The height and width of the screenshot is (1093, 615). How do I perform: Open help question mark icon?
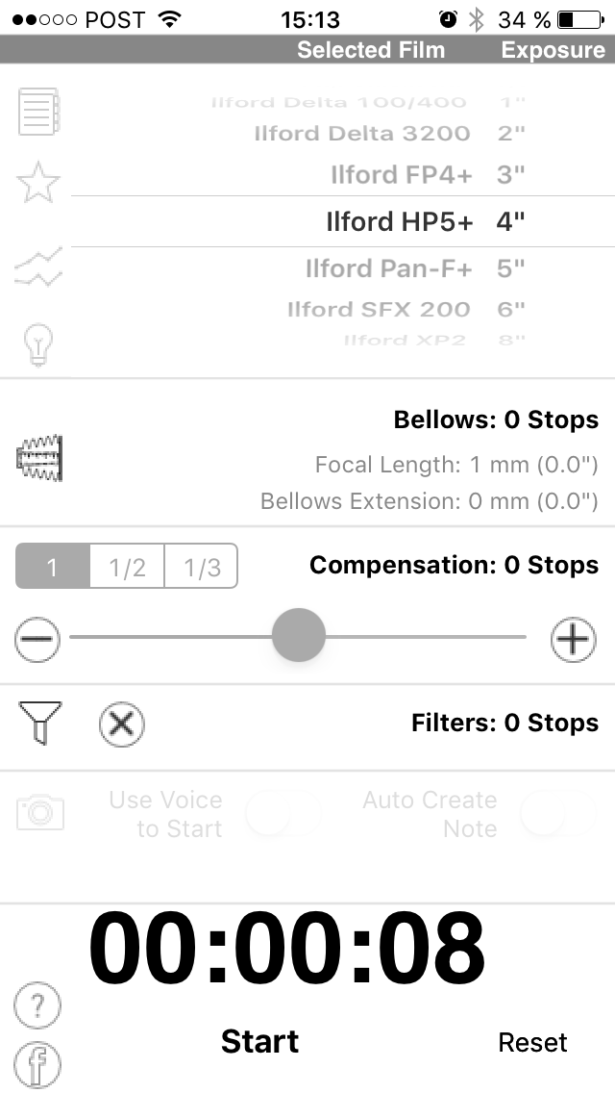click(x=38, y=1005)
